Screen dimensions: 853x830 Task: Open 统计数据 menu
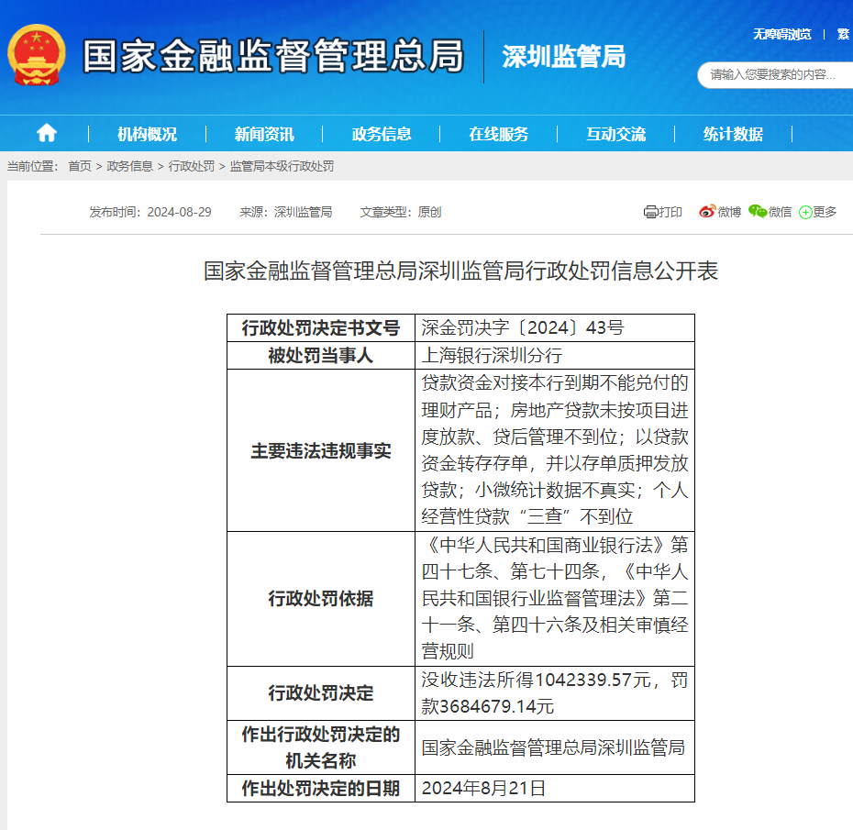[733, 134]
